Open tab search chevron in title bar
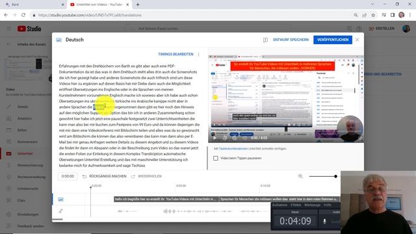 [372, 4]
